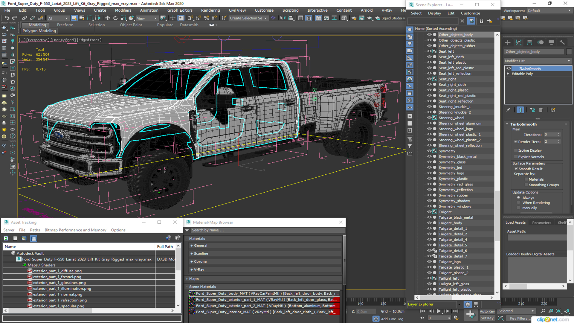Click Remove modifier trash icon
This screenshot has width=574, height=323.
(541, 110)
